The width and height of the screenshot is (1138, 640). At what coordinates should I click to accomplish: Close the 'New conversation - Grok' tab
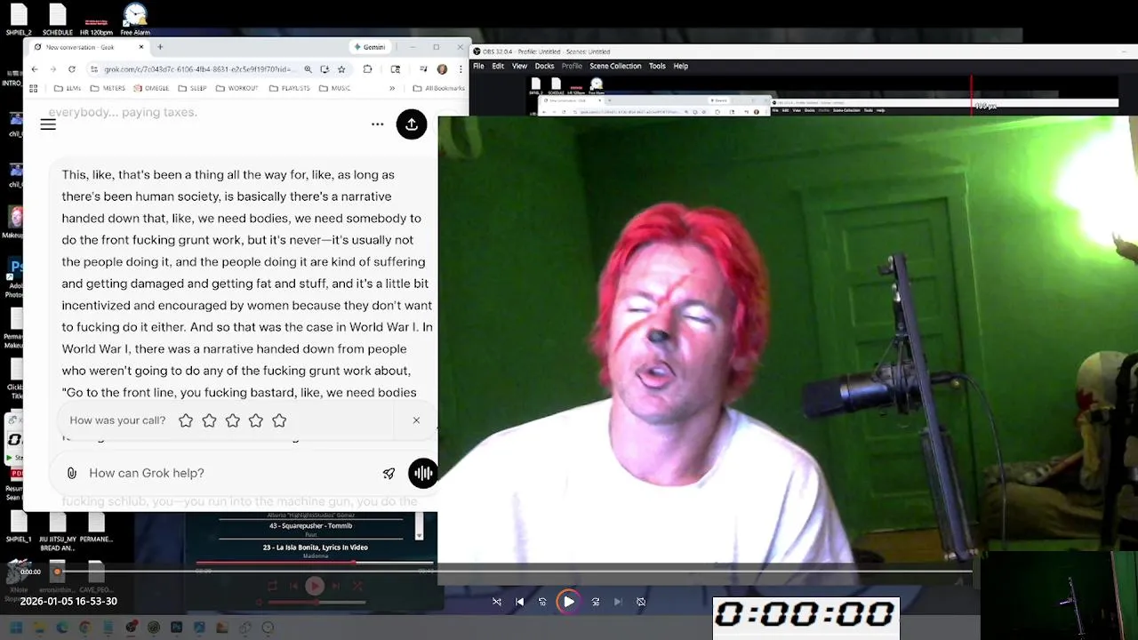[x=141, y=47]
